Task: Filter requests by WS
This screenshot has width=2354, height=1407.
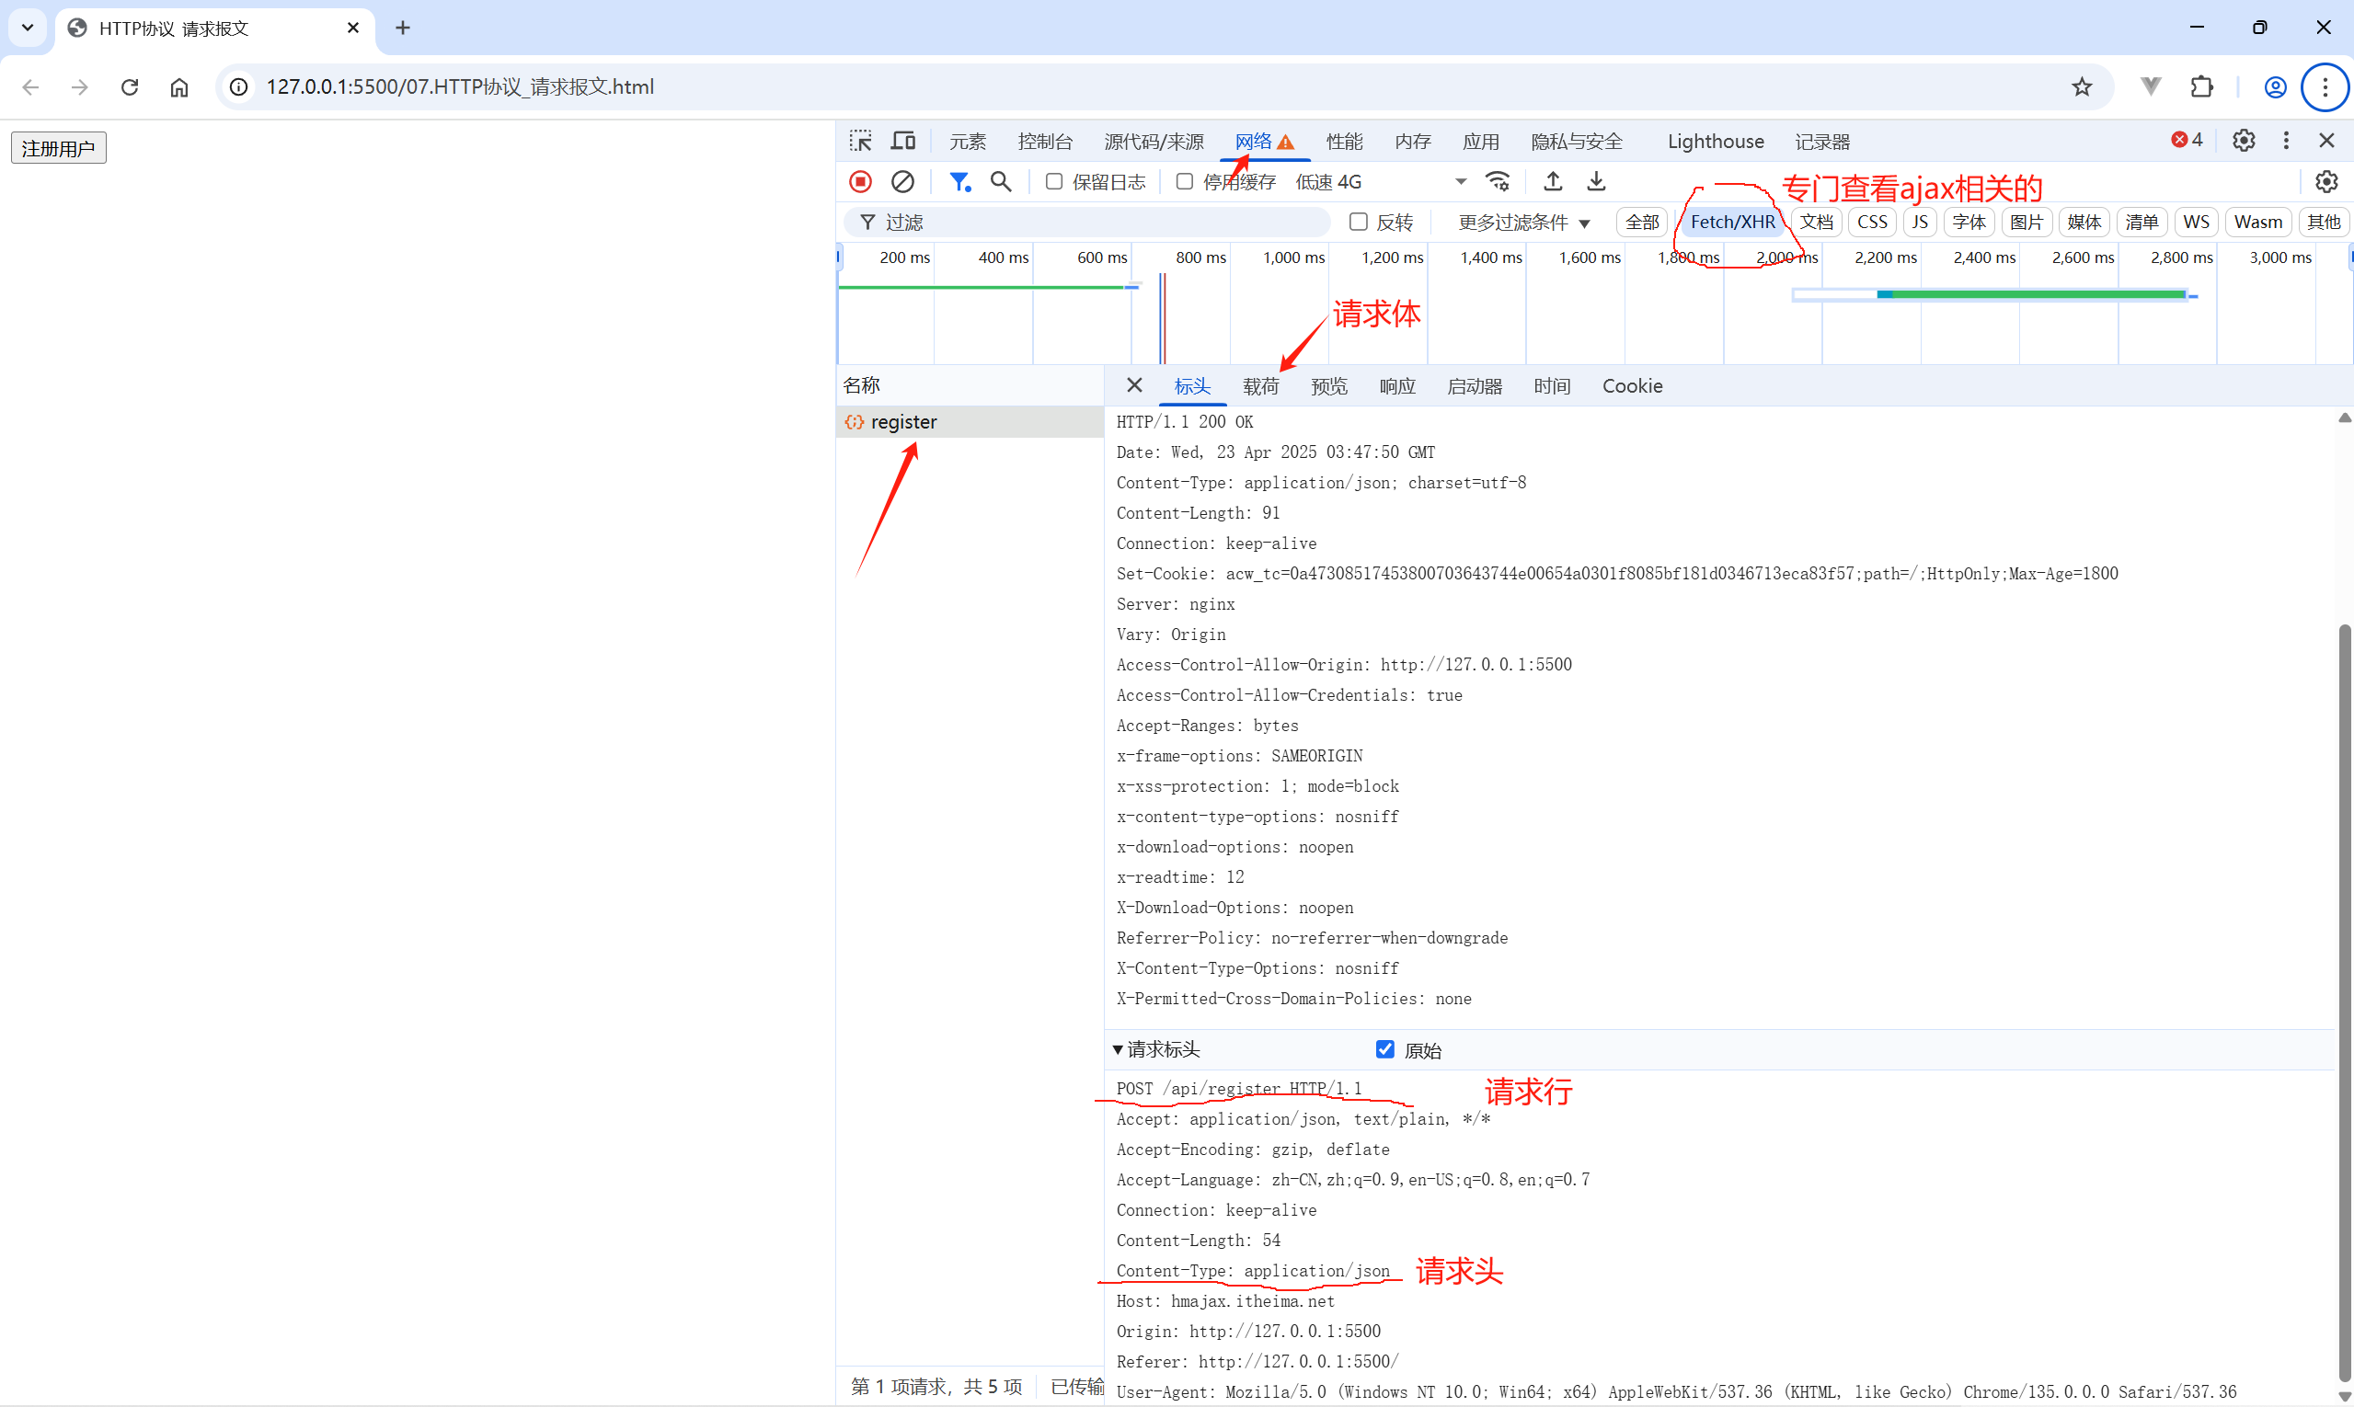Action: [x=2196, y=222]
